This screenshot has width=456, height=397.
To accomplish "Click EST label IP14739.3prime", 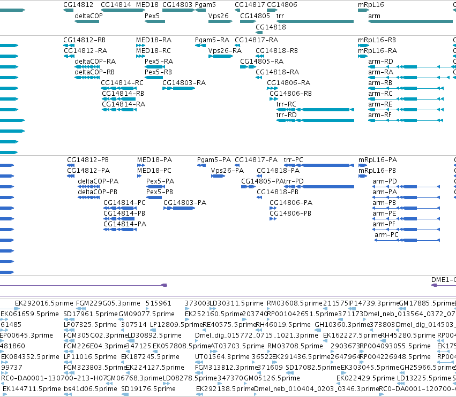I will click(373, 303).
